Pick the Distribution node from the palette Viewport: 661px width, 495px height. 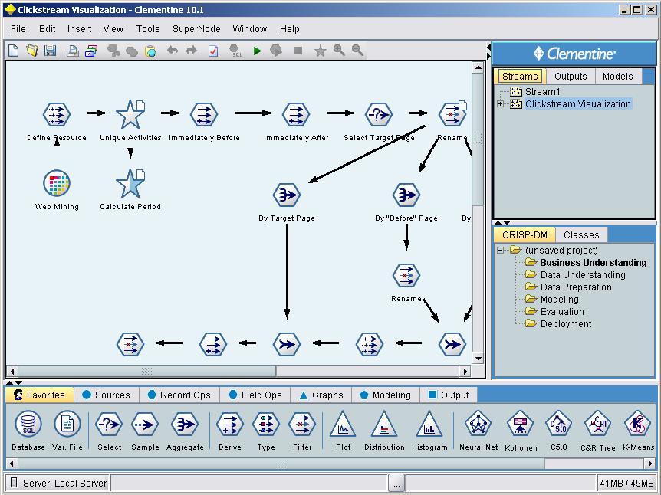click(384, 425)
